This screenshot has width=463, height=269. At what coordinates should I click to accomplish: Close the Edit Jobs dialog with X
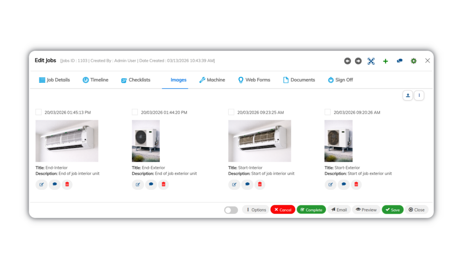point(427,61)
